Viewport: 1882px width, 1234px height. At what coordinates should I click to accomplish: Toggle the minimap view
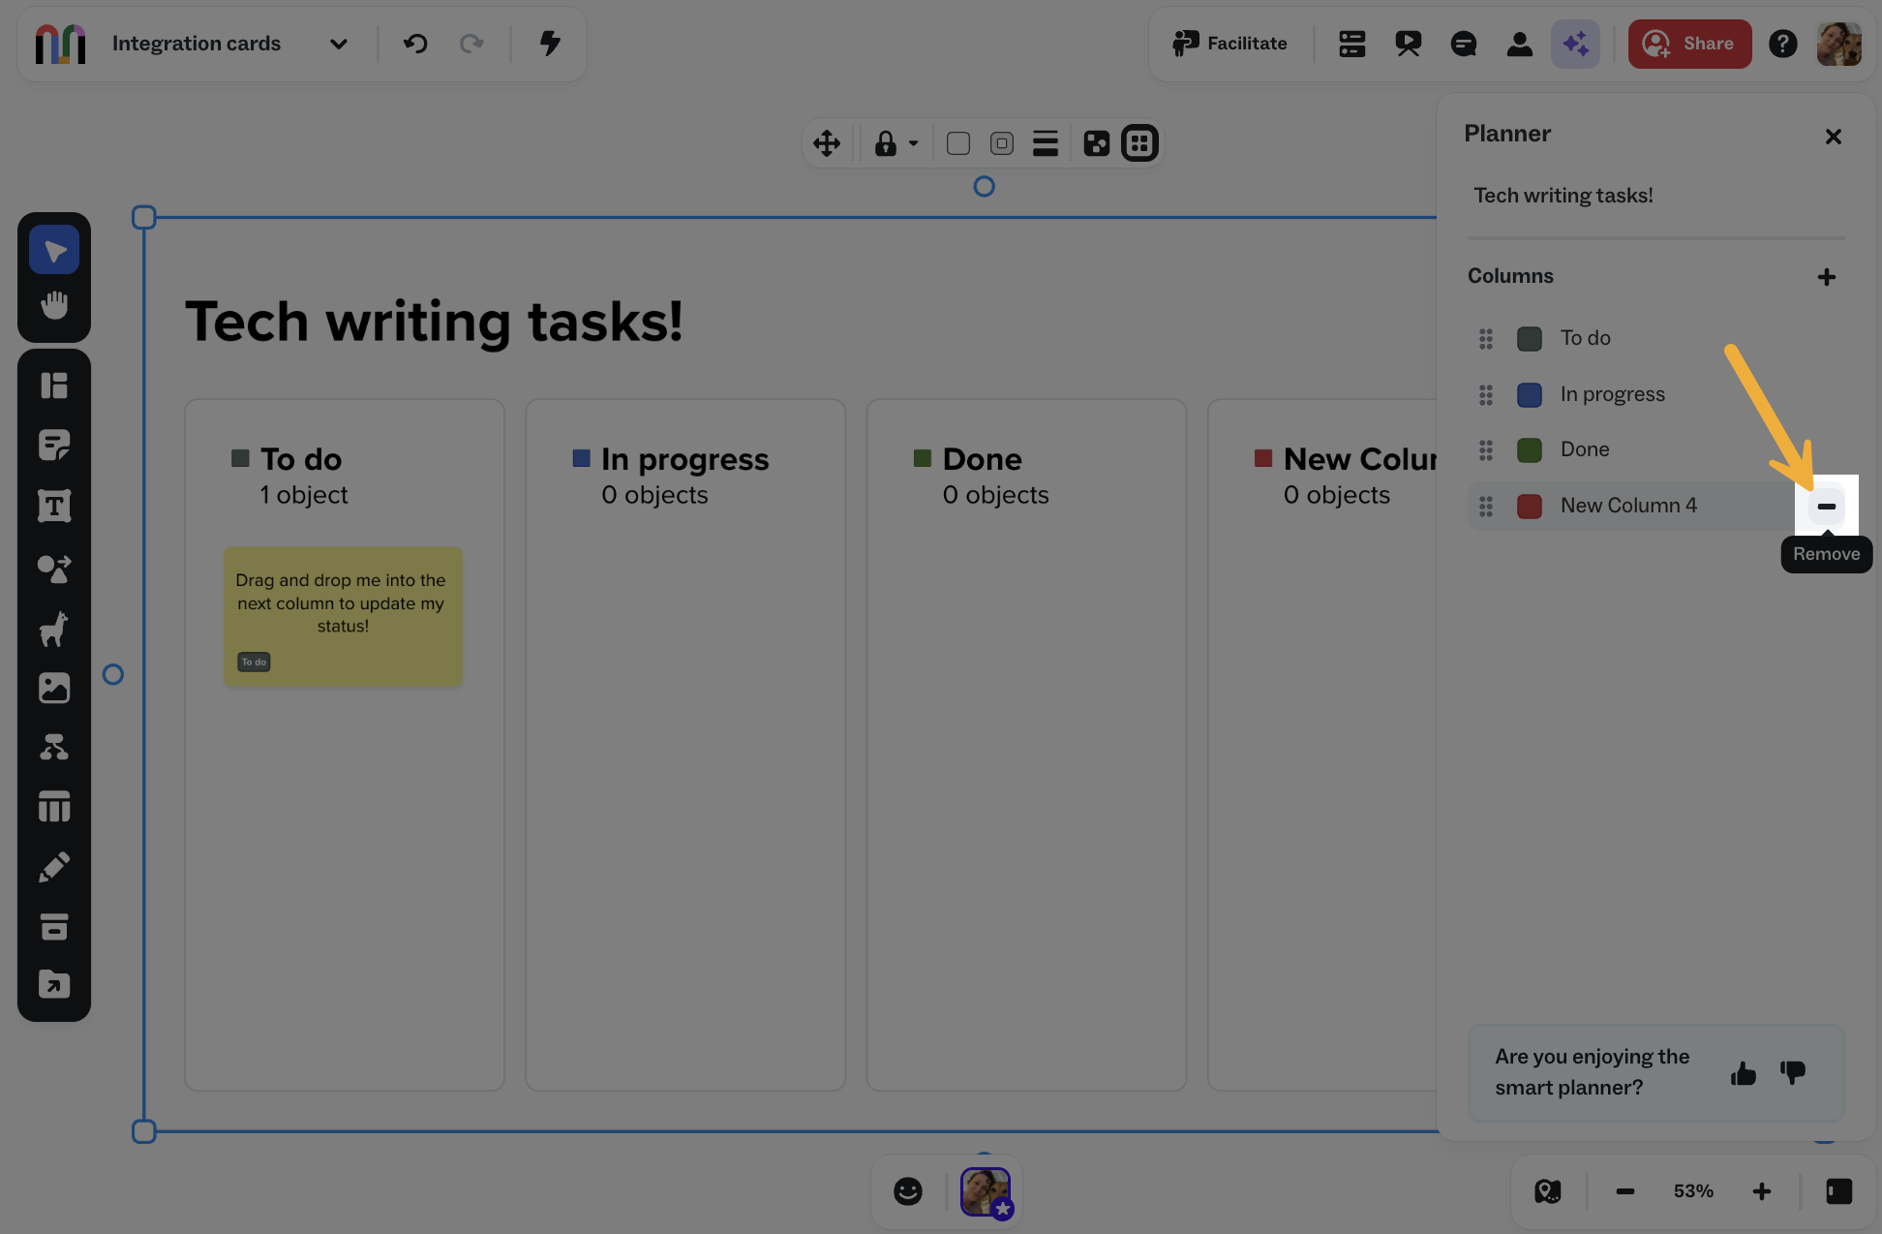1548,1191
